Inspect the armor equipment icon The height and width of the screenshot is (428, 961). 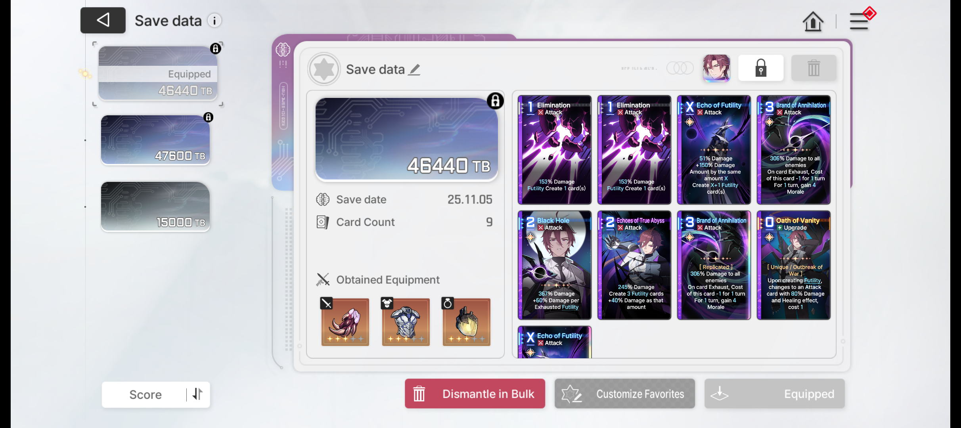406,322
